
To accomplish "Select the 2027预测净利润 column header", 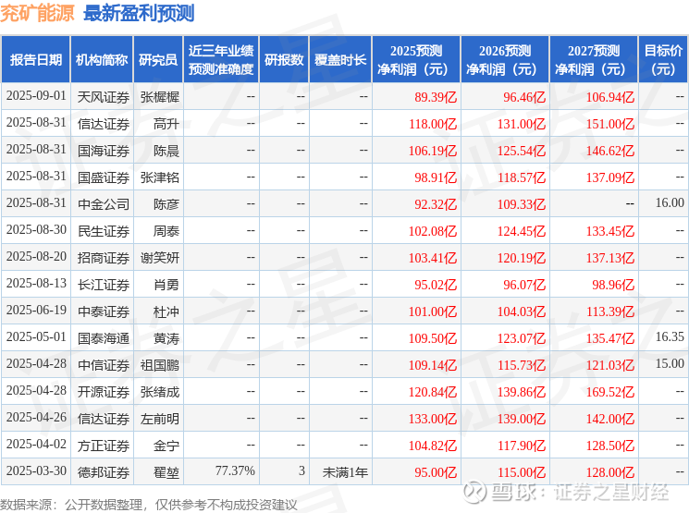I will [594, 60].
